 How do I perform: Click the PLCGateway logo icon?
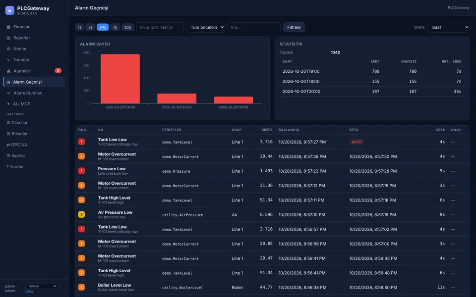(10, 10)
